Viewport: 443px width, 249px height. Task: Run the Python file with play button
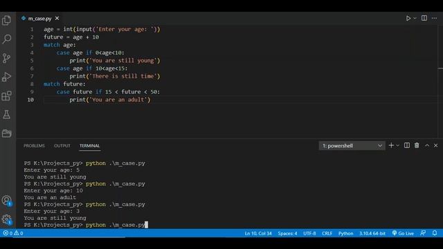click(x=408, y=19)
